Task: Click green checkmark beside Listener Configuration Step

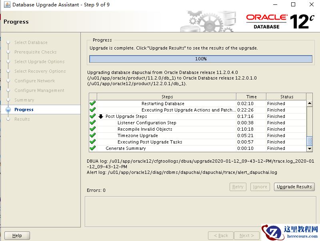Action: 93,123
